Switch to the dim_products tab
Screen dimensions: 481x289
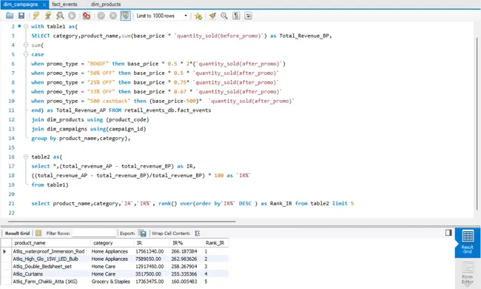pyautogui.click(x=106, y=4)
